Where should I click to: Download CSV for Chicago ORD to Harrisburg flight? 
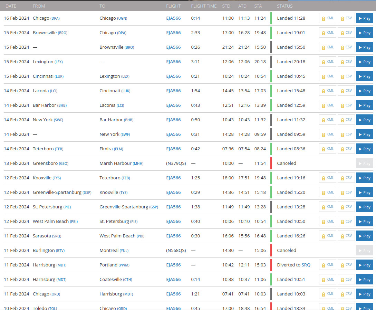click(346, 294)
